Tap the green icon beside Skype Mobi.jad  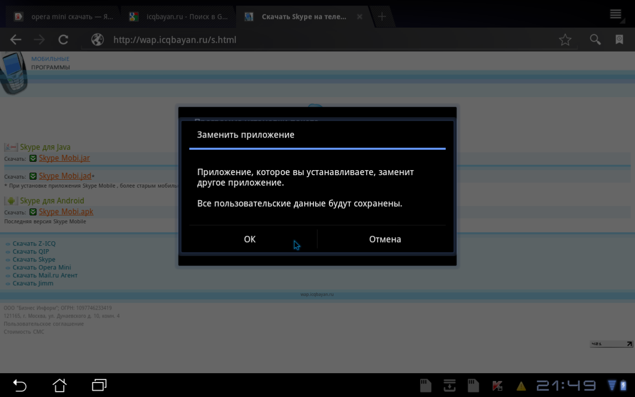pyautogui.click(x=33, y=176)
